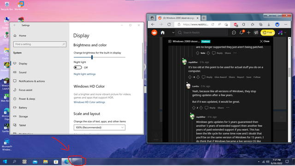Screen dimensions: 295x166
Task: Click the adblock extension icon in Edge
Action: 236,24
